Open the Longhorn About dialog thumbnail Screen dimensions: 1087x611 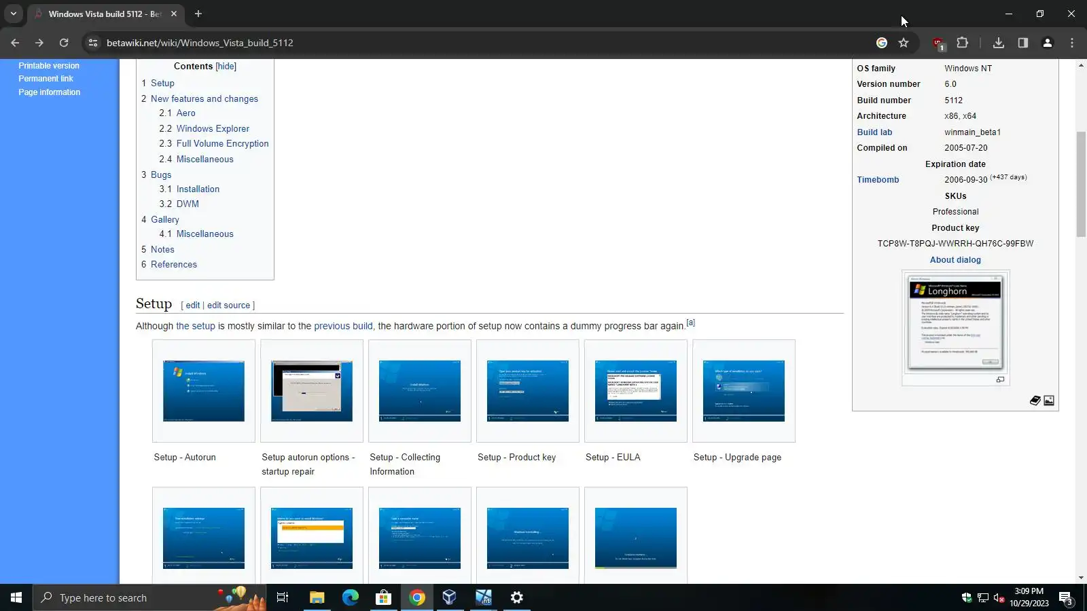click(955, 323)
